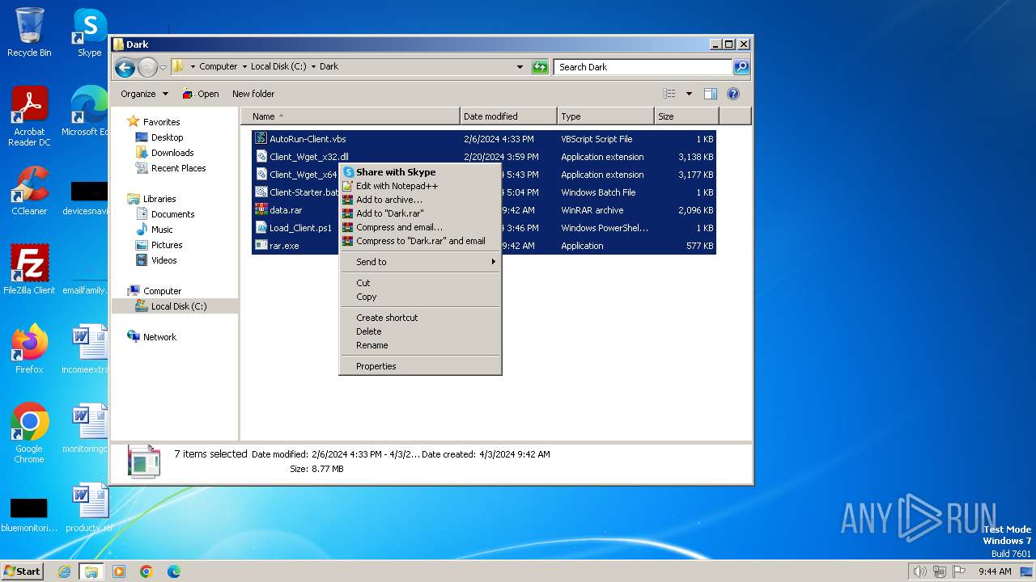The width and height of the screenshot is (1036, 582).
Task: Sort by the Size column header
Action: 686,116
